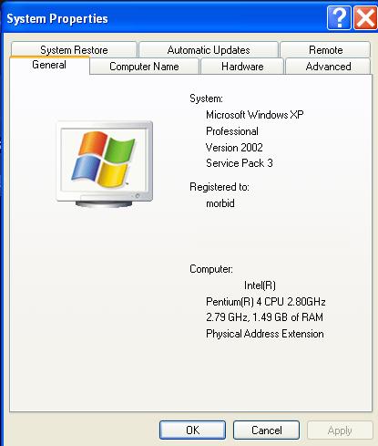Click the Microsoft Windows XP text line
This screenshot has width=378, height=446.
coord(255,115)
